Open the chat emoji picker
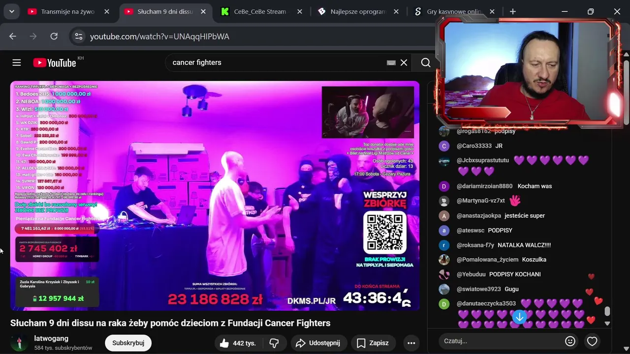 (x=570, y=341)
